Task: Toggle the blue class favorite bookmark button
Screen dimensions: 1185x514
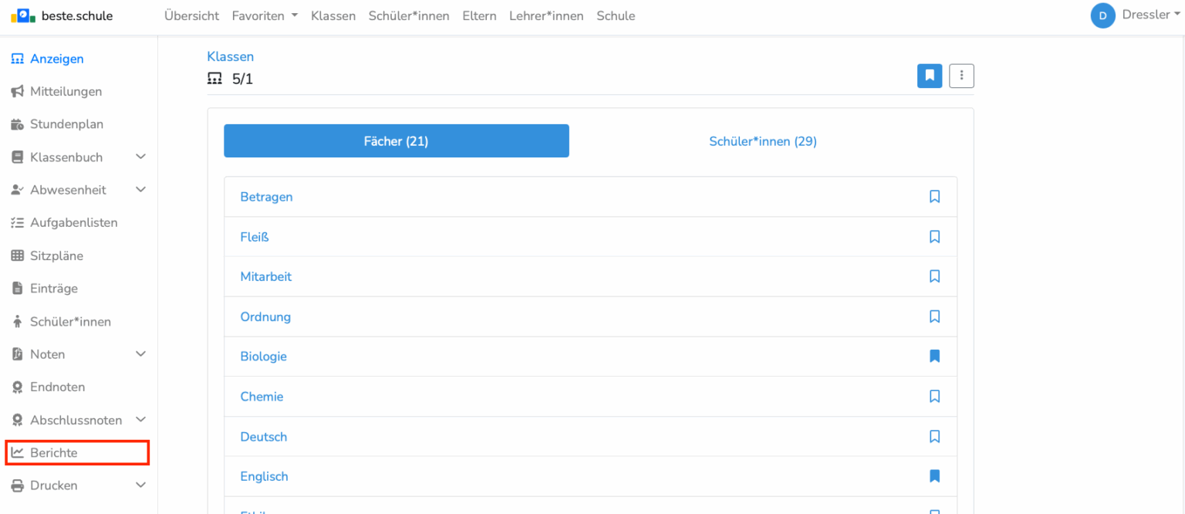Action: [930, 76]
